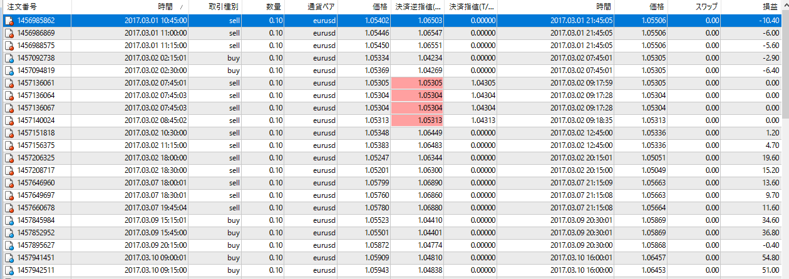The height and width of the screenshot is (279, 789).
Task: Click the sell order icon for 1457206325
Action: pos(9,158)
